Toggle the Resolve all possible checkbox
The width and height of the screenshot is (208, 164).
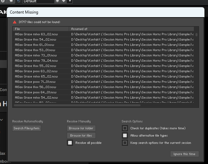tap(70, 143)
